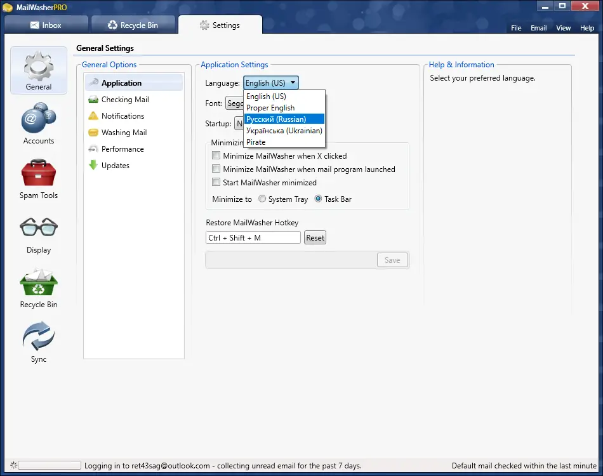Choose Pirate language option
This screenshot has height=476, width=603.
coord(284,142)
